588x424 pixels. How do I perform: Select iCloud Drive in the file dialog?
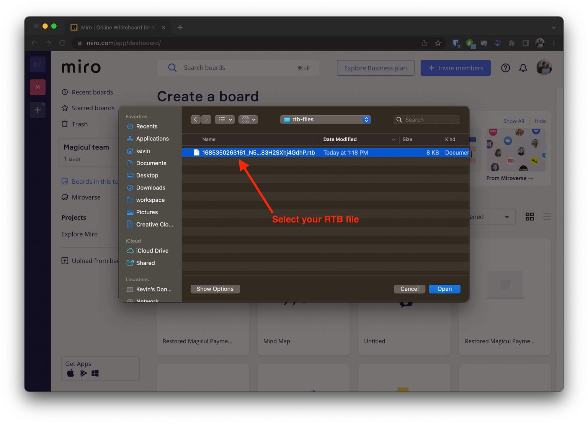point(152,251)
